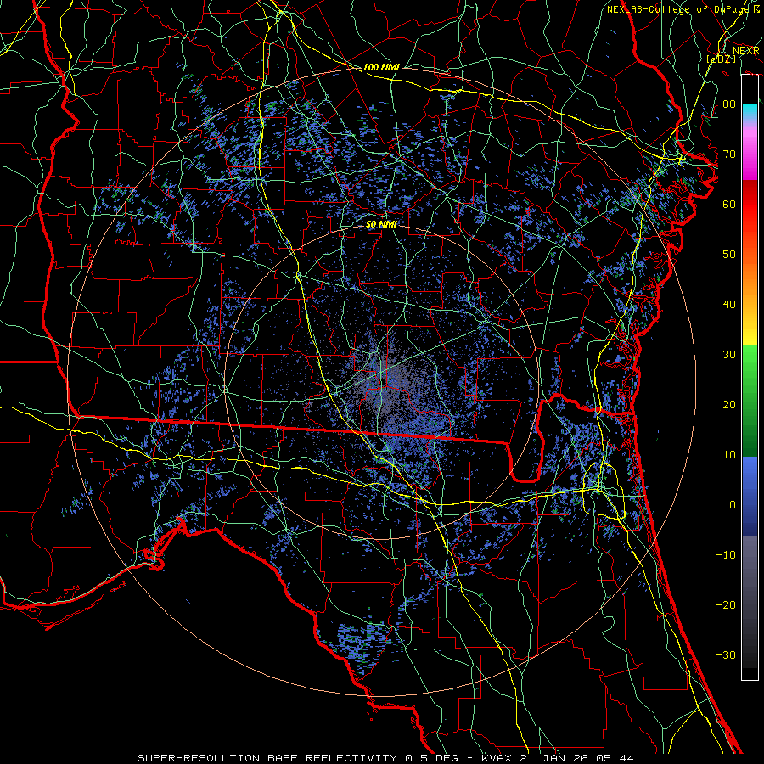Screen dimensions: 764x764
Task: Click the -20 dBZ scale value
Action: (x=726, y=604)
